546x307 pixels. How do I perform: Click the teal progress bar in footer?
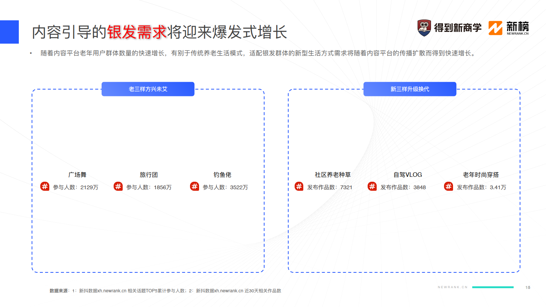(493, 287)
